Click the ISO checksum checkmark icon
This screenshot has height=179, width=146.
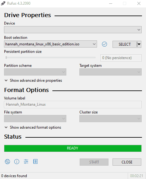[x=104, y=44]
